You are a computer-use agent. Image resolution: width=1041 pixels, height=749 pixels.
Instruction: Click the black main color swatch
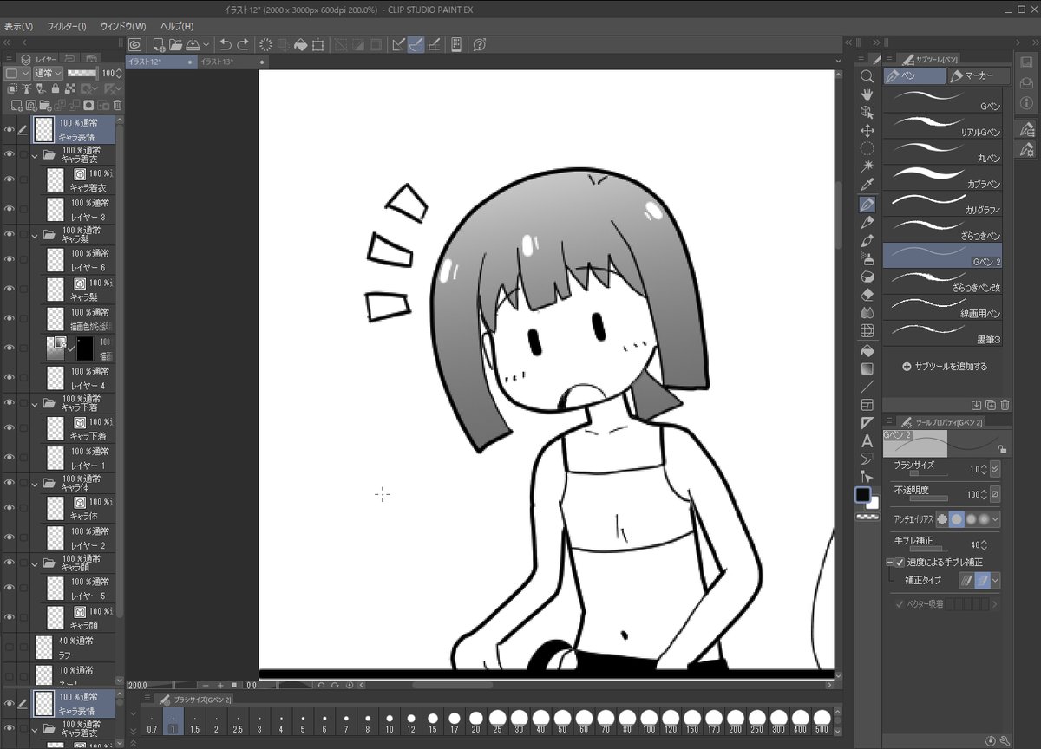click(x=862, y=495)
